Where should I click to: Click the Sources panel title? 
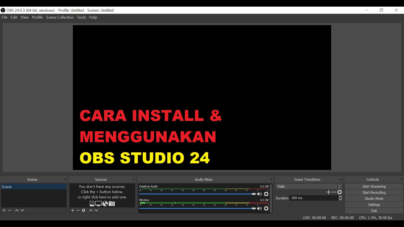(x=101, y=179)
